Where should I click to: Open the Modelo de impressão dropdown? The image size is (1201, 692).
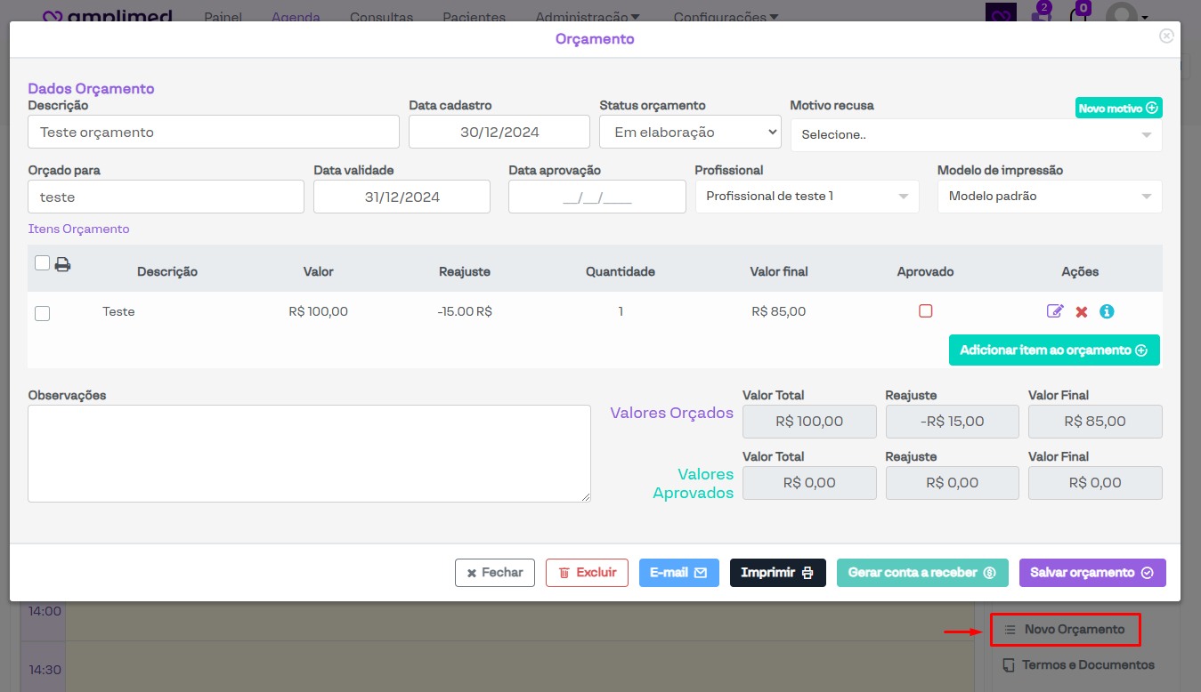point(1049,197)
